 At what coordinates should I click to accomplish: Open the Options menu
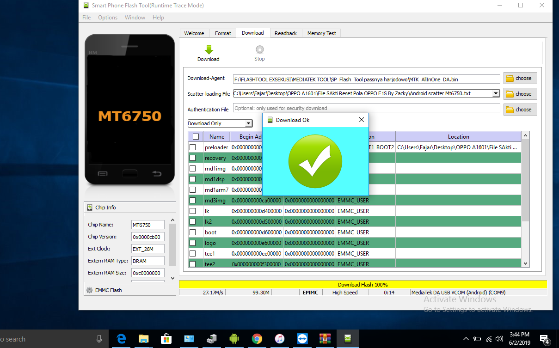[x=108, y=18]
